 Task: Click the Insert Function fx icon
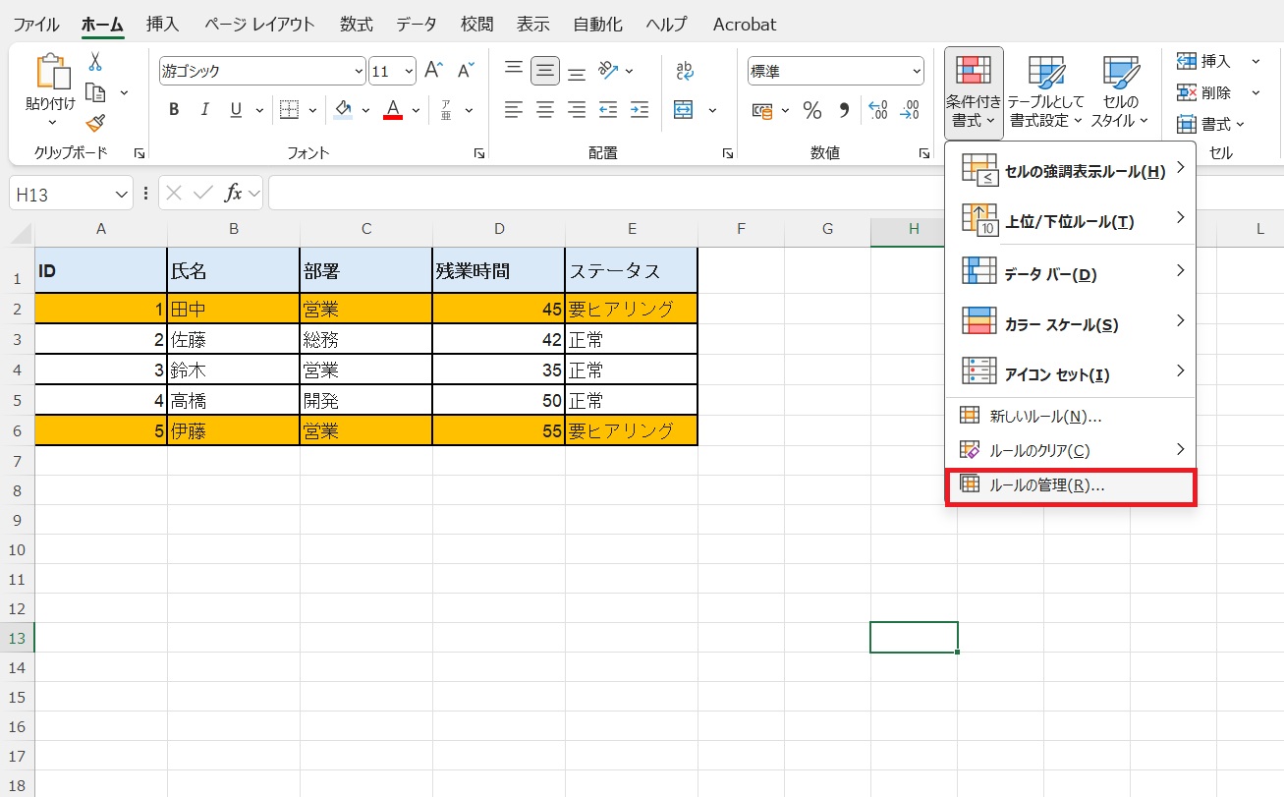click(233, 194)
